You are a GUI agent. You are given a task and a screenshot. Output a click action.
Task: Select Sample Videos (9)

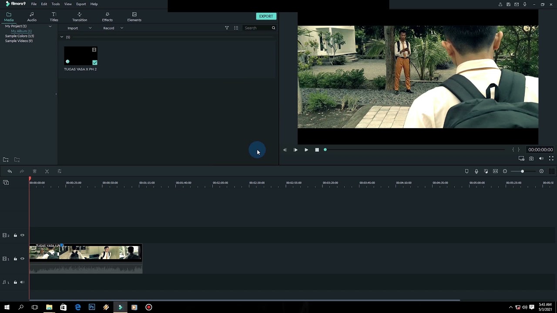[x=19, y=41]
